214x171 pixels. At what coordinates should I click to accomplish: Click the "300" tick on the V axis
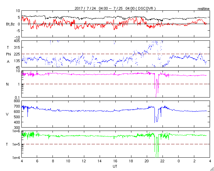(x=17, y=128)
